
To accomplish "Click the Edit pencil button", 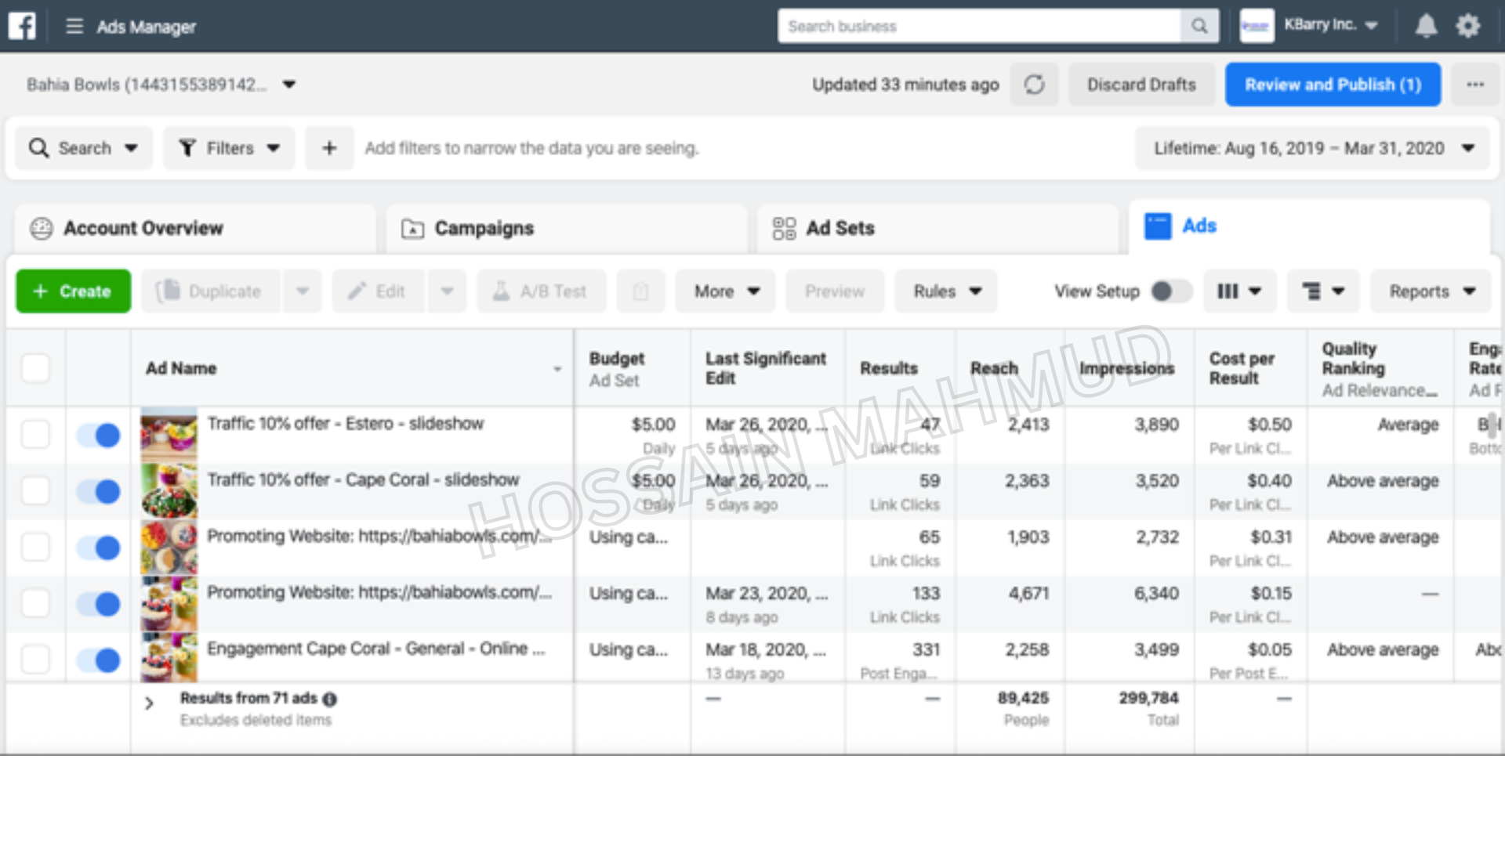I will 379,291.
